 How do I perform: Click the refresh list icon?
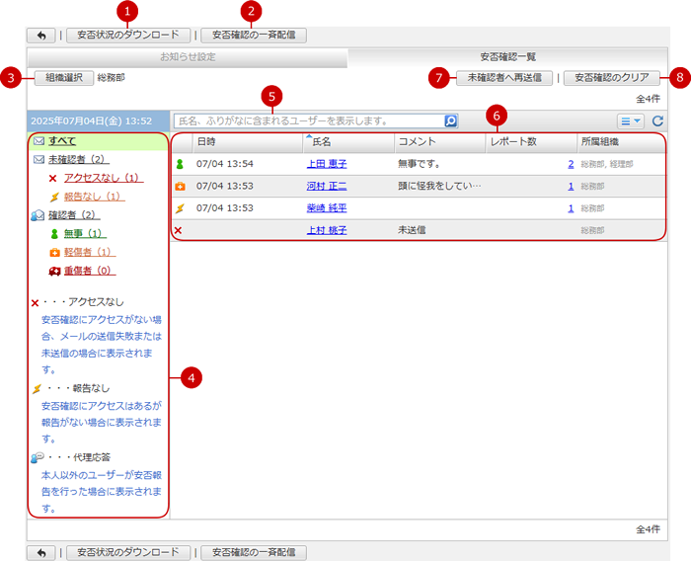tap(657, 120)
